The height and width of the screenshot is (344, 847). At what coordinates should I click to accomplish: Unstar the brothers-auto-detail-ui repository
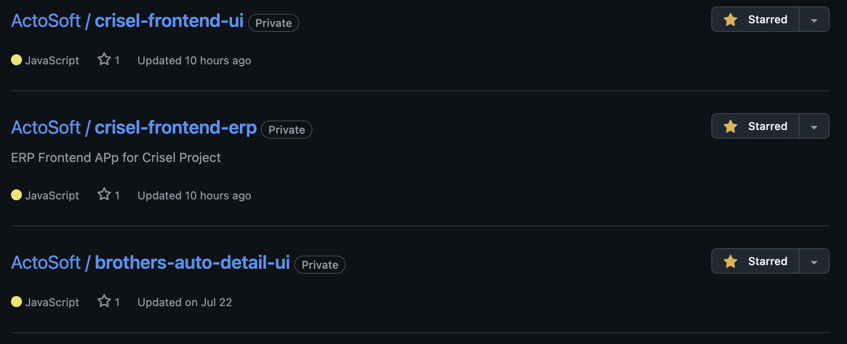coord(755,261)
